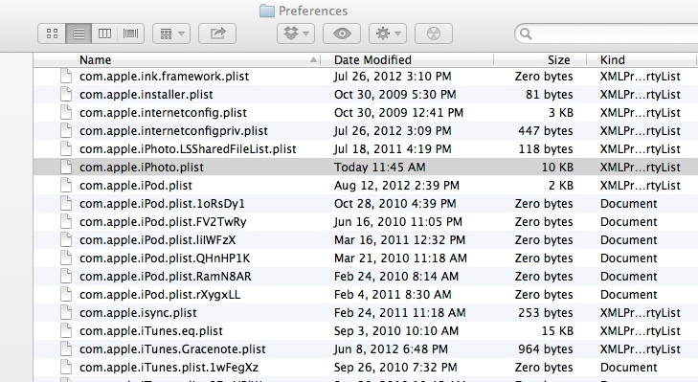Viewport: 698px width, 382px height.
Task: Click document icon of com.apple.iTunes.Gracenote.plist
Action: (66, 349)
